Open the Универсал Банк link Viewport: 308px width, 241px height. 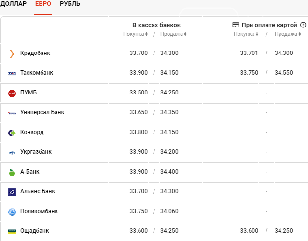point(42,112)
